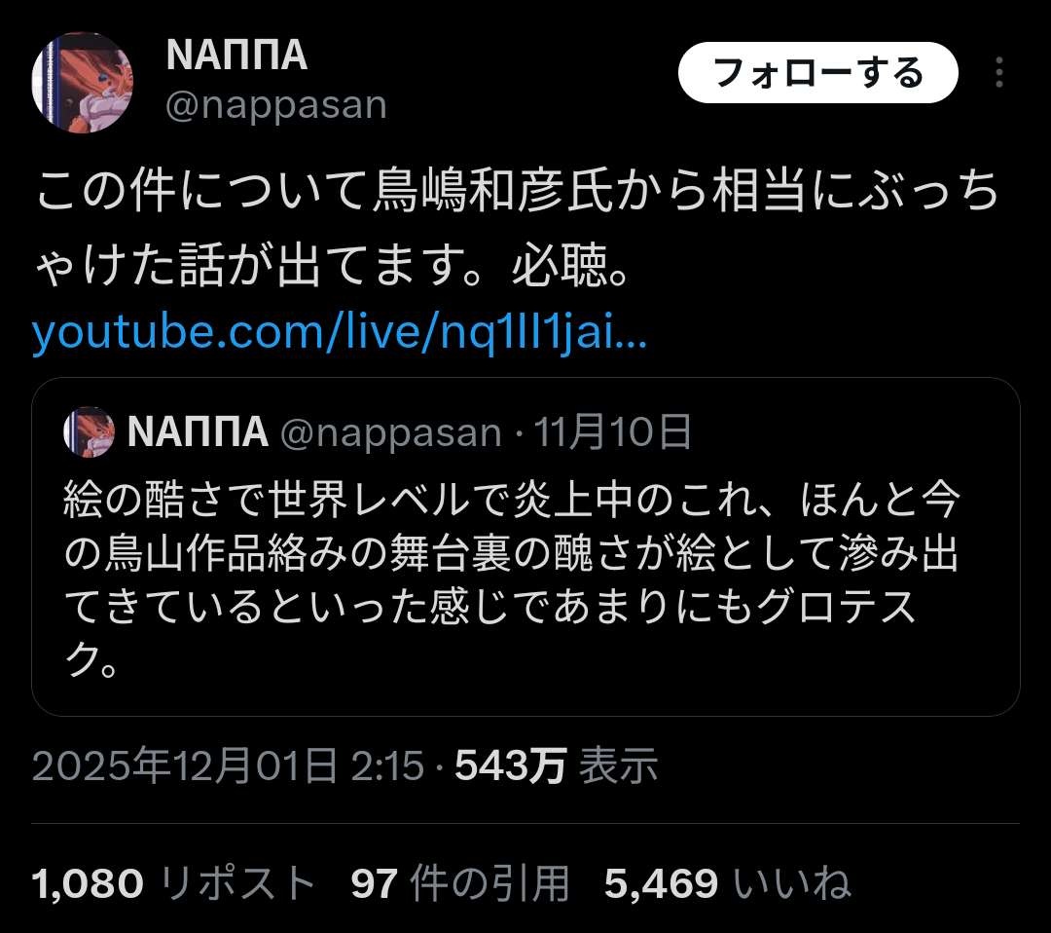This screenshot has height=933, width=1051.
Task: Click the フォローする follow button
Action: point(817,72)
